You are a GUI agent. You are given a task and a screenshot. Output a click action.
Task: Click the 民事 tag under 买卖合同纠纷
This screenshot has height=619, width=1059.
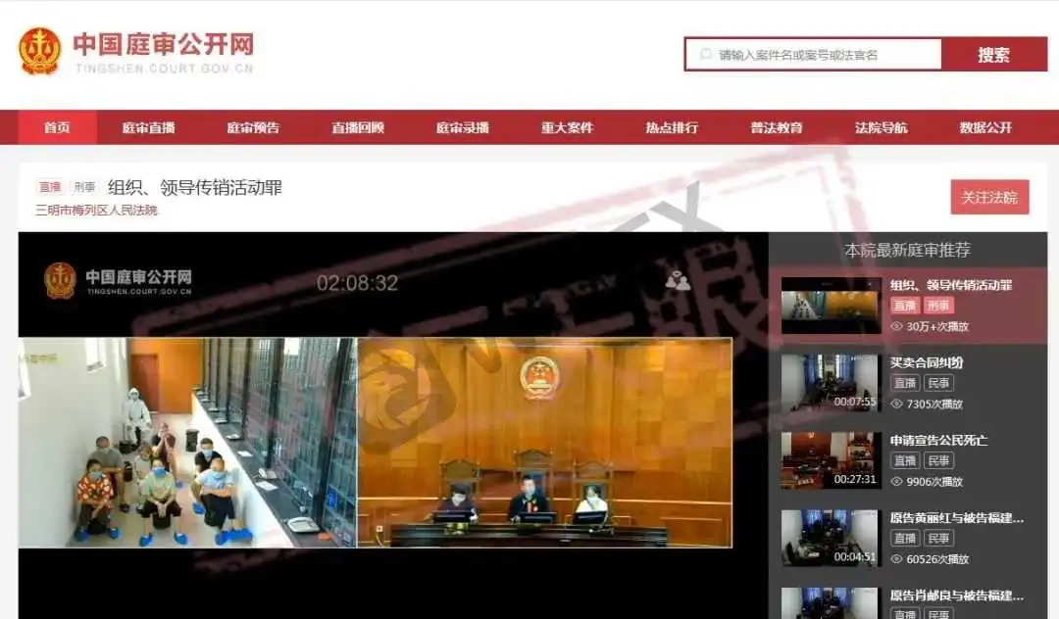938,383
